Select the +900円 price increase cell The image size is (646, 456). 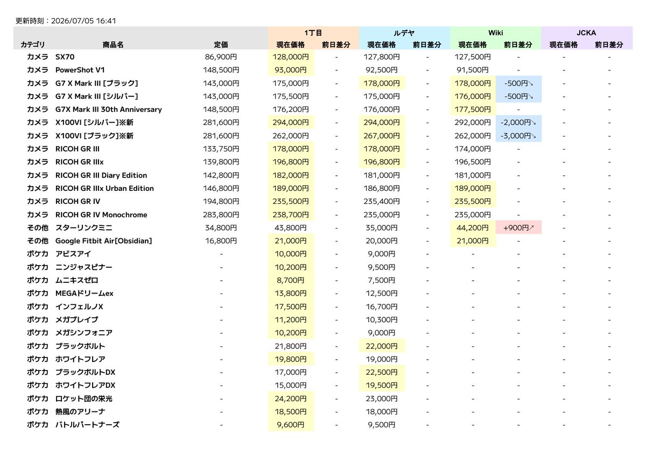pyautogui.click(x=519, y=228)
